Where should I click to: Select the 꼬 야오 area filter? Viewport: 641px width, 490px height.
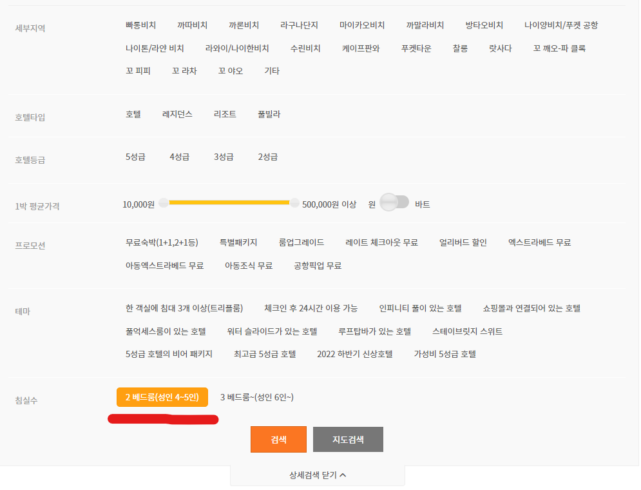(x=231, y=71)
